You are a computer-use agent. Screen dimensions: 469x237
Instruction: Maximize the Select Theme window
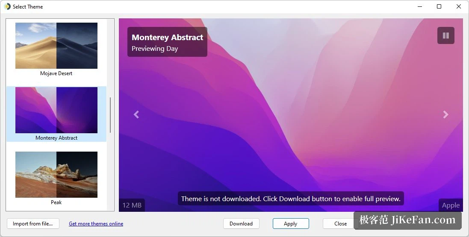pos(439,6)
